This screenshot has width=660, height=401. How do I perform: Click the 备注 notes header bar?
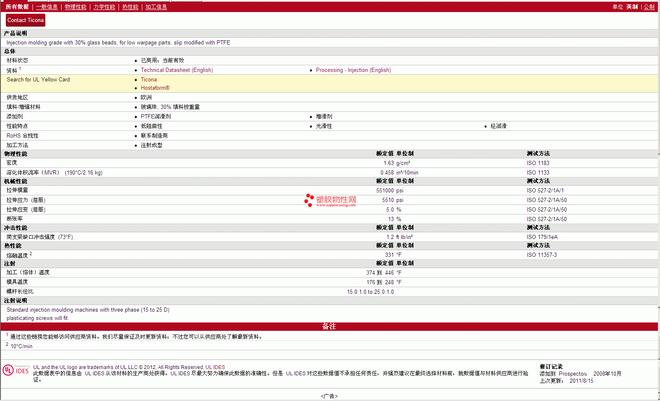[329, 327]
